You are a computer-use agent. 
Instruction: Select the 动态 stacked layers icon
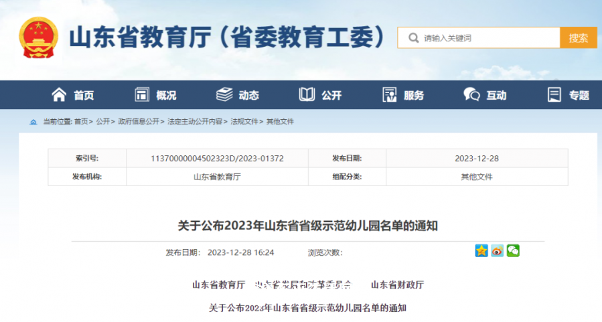pyautogui.click(x=224, y=95)
